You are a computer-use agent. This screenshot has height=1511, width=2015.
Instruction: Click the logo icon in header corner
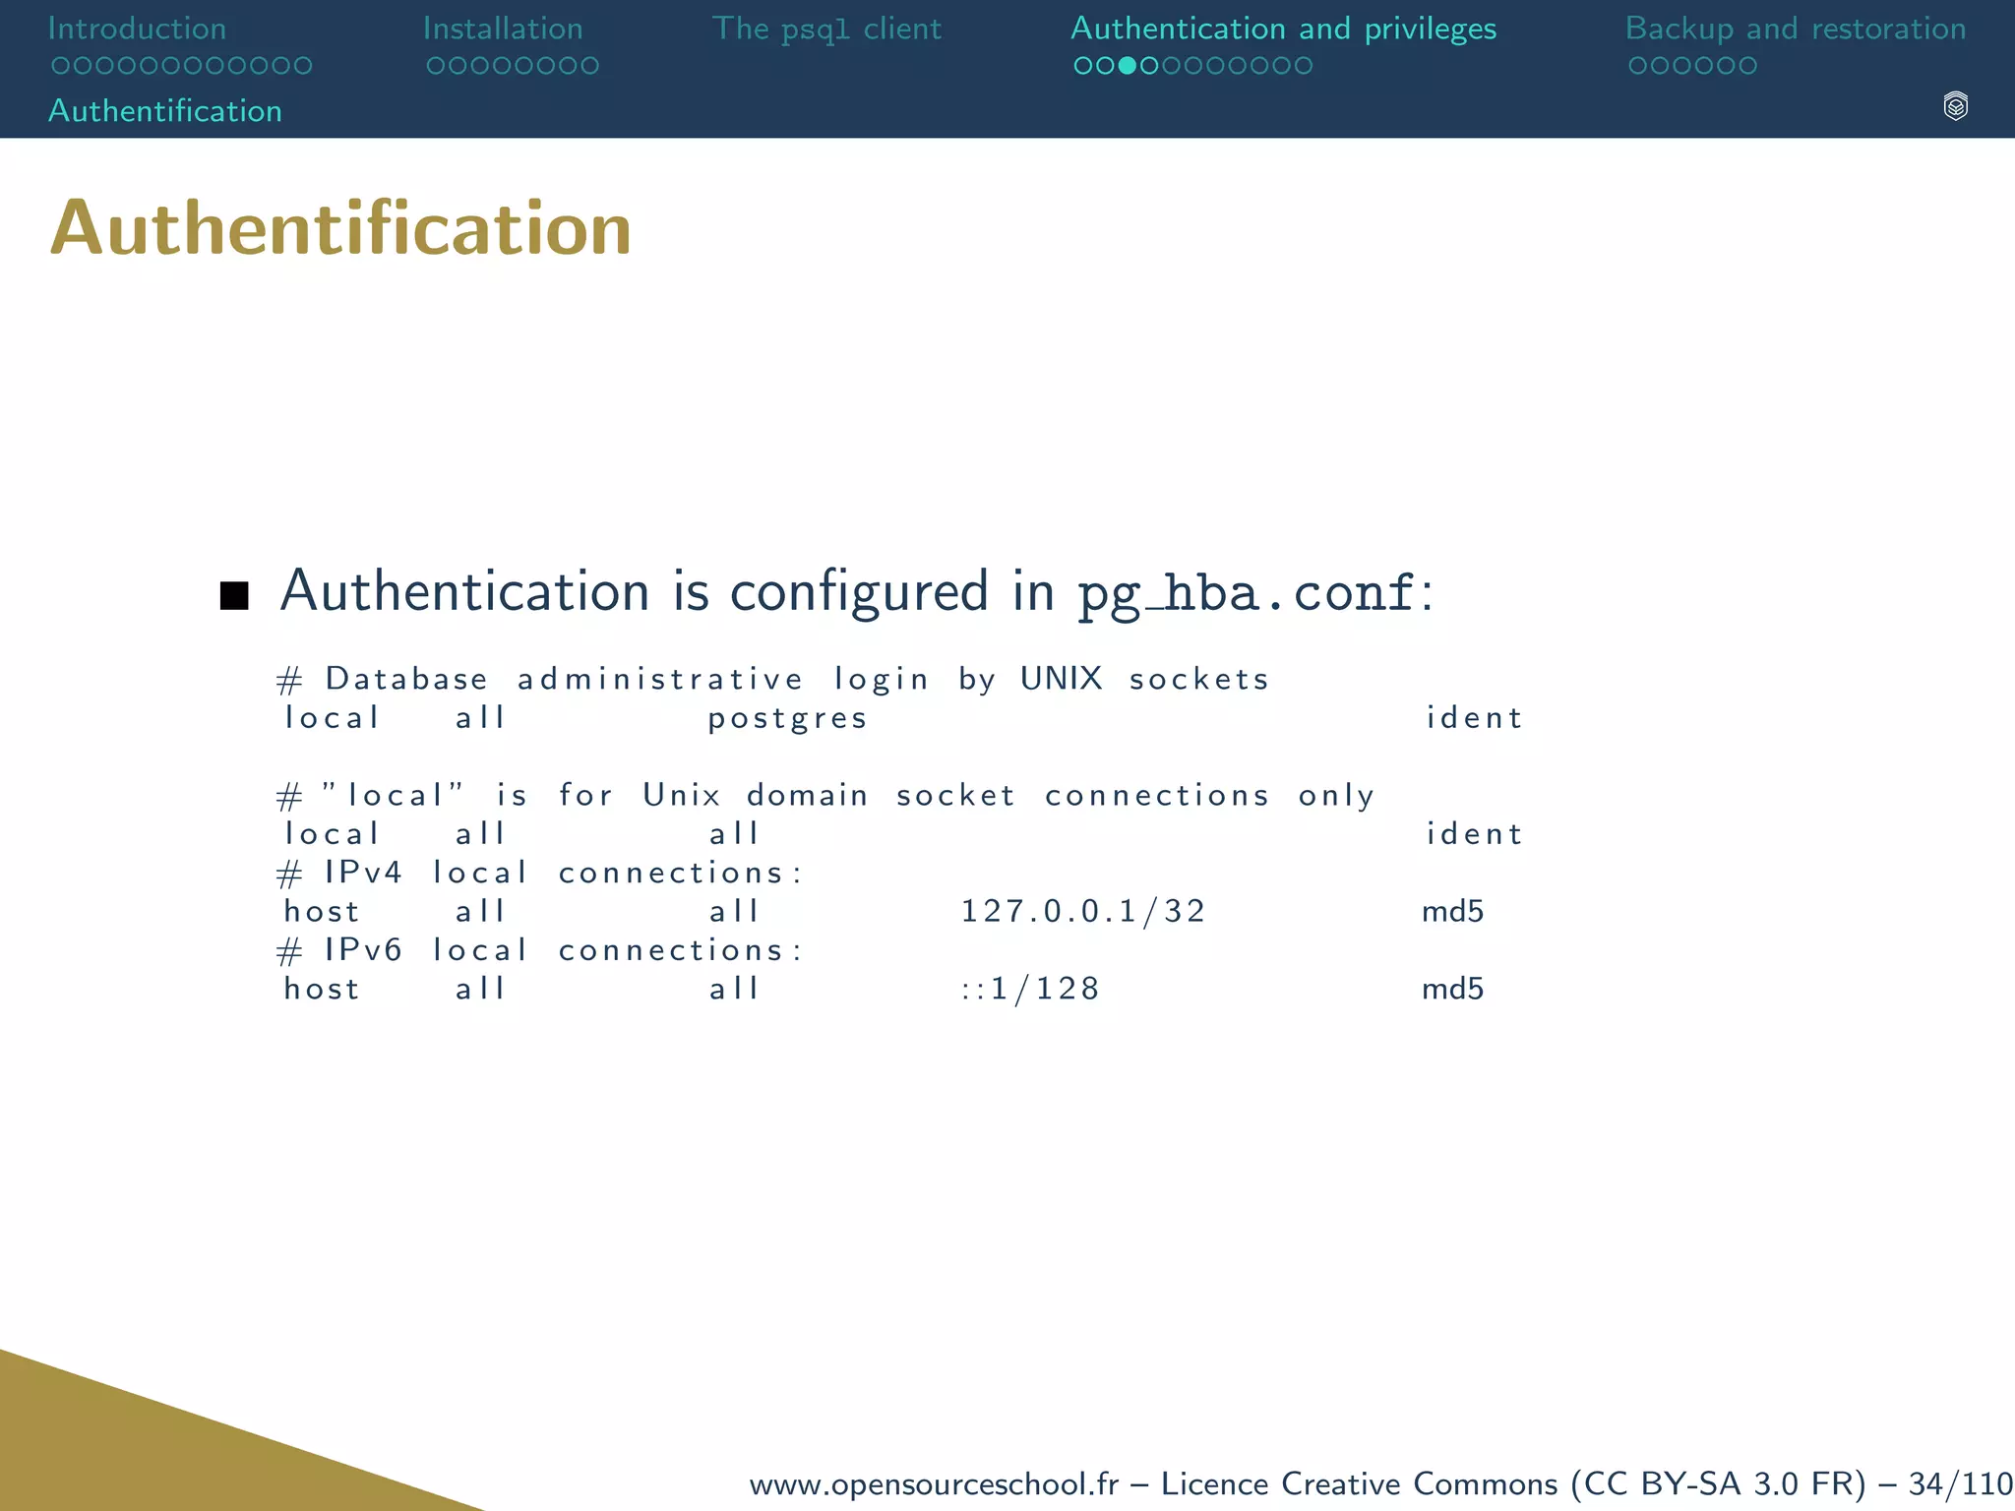pos(1956,106)
